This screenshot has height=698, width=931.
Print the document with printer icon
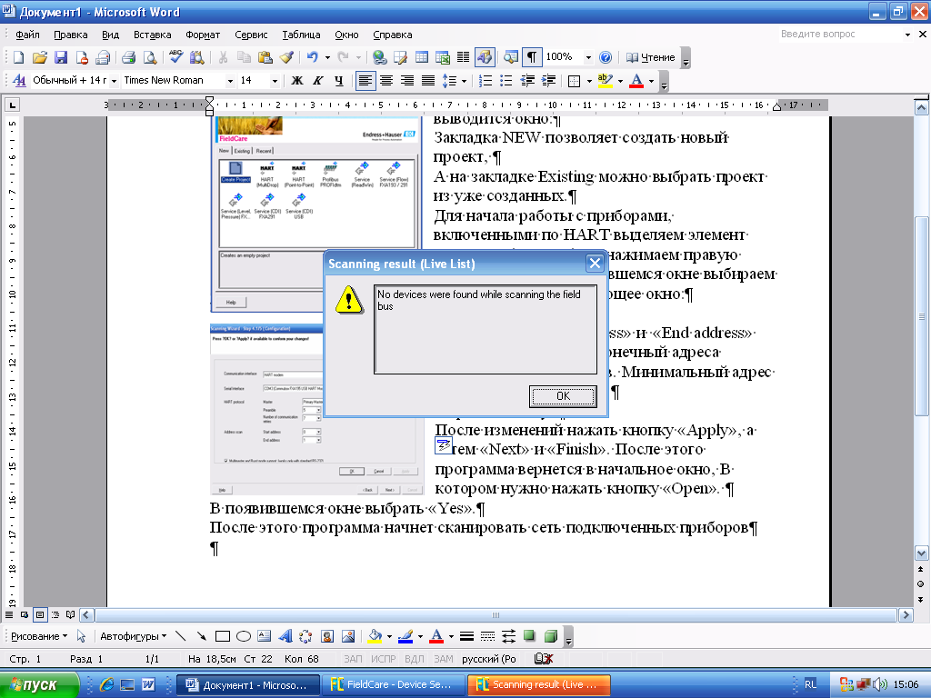(128, 57)
